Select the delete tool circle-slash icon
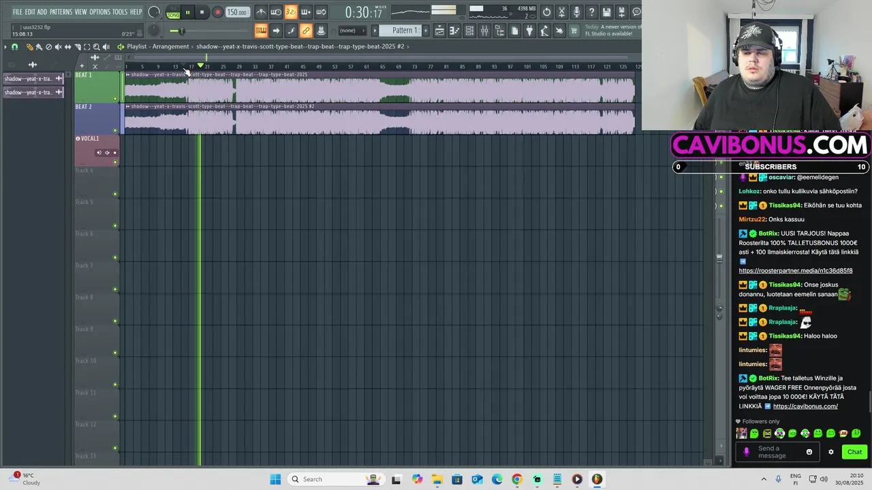The image size is (872, 490). tap(48, 47)
